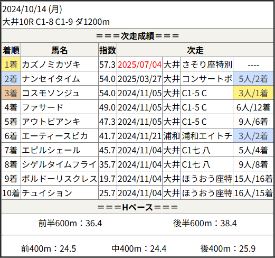The width and height of the screenshot is (275, 258).
Task: Click the 指数 column header
Action: point(108,50)
